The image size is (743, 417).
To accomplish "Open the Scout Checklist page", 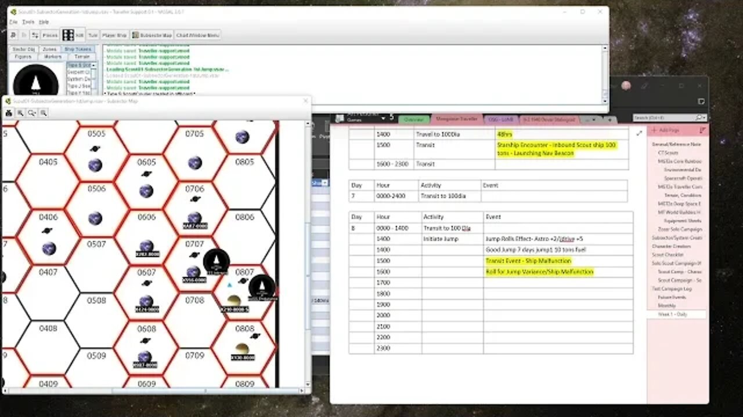I will pos(668,255).
